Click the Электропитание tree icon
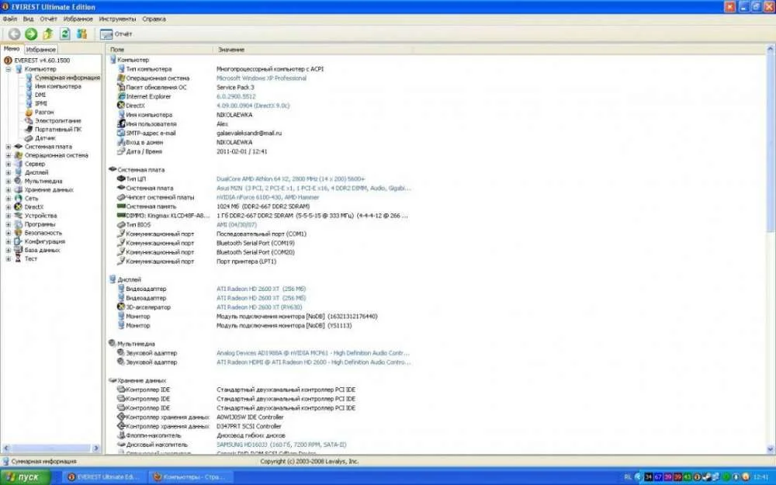The height and width of the screenshot is (485, 776). point(29,121)
